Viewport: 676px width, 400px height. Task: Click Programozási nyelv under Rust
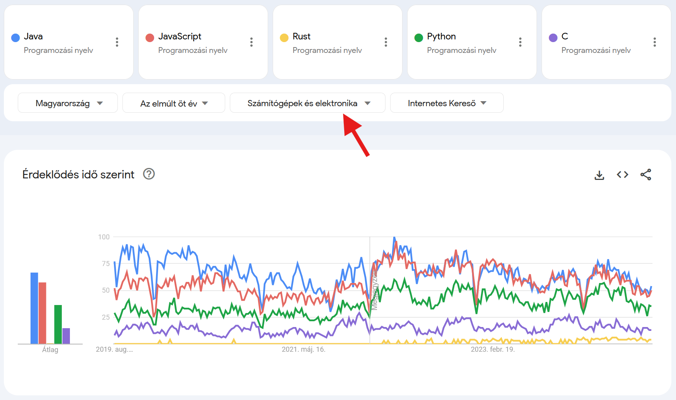(x=327, y=50)
